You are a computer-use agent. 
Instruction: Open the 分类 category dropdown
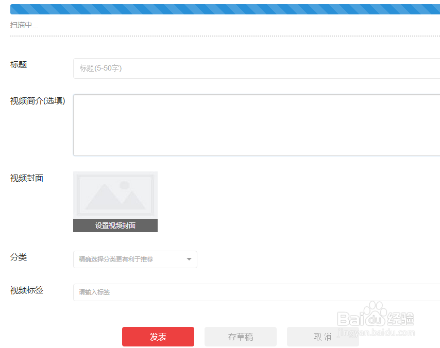[x=135, y=259]
